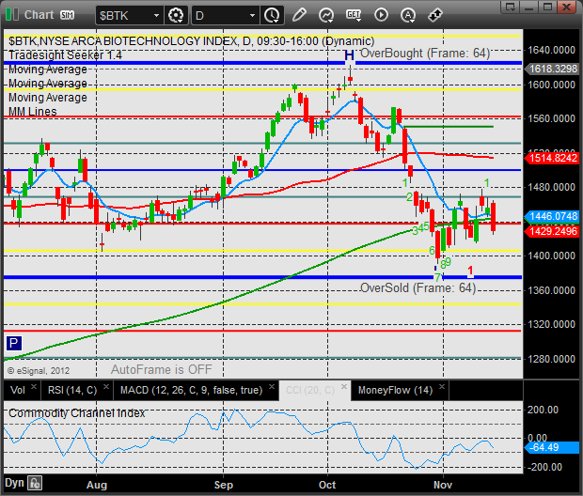Click the AutoFrame is OFF text
Screen dimensions: 583x496
tap(162, 370)
